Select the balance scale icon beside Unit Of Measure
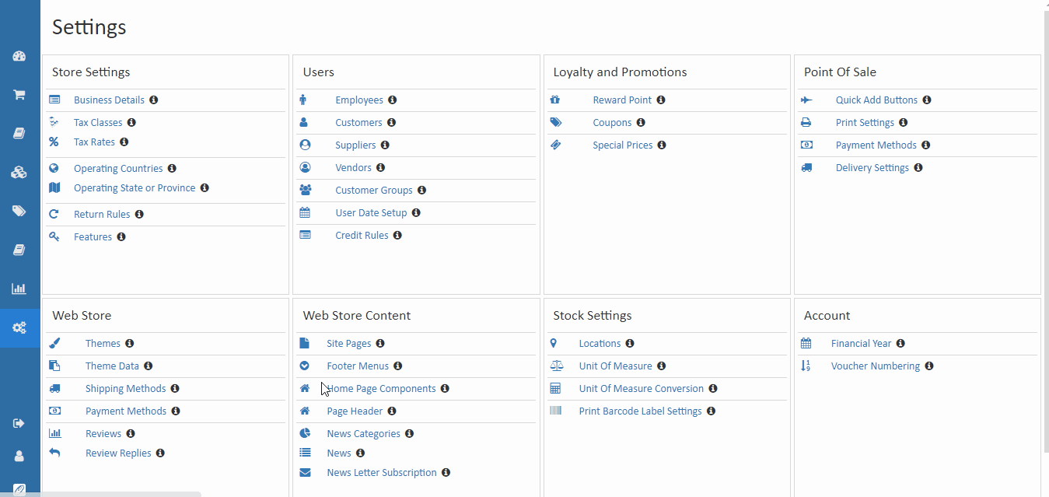The width and height of the screenshot is (1049, 497). coord(555,366)
